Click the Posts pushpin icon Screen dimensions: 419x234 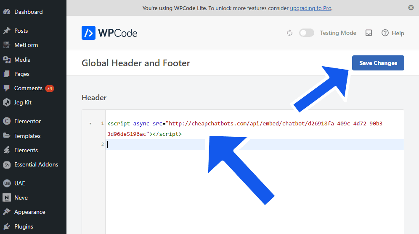coord(7,31)
